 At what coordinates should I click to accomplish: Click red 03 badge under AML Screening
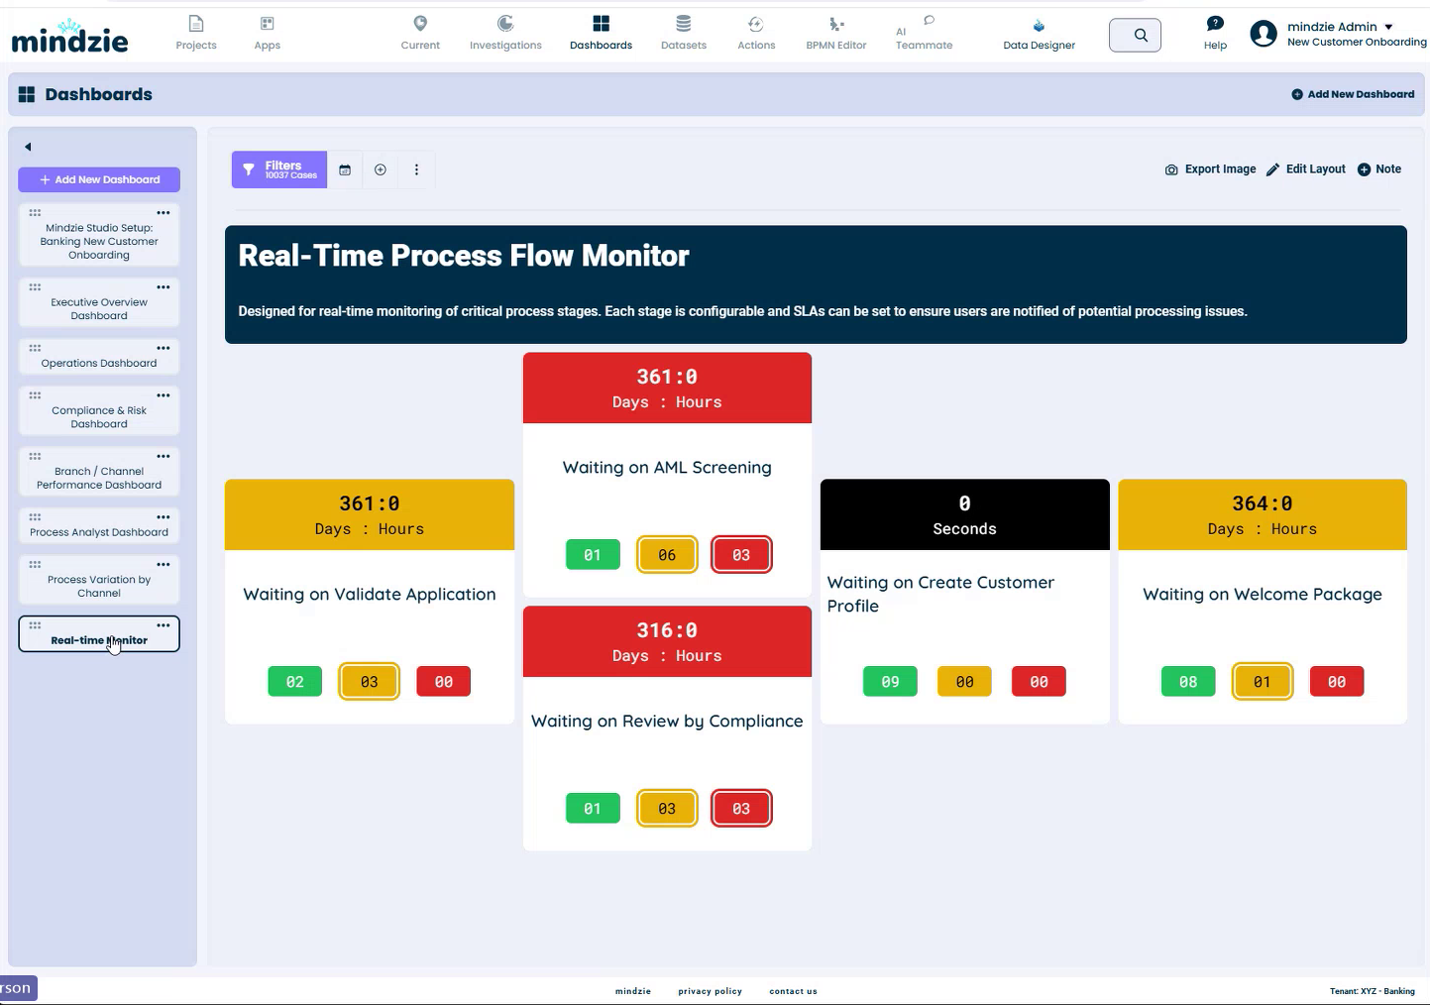point(741,555)
